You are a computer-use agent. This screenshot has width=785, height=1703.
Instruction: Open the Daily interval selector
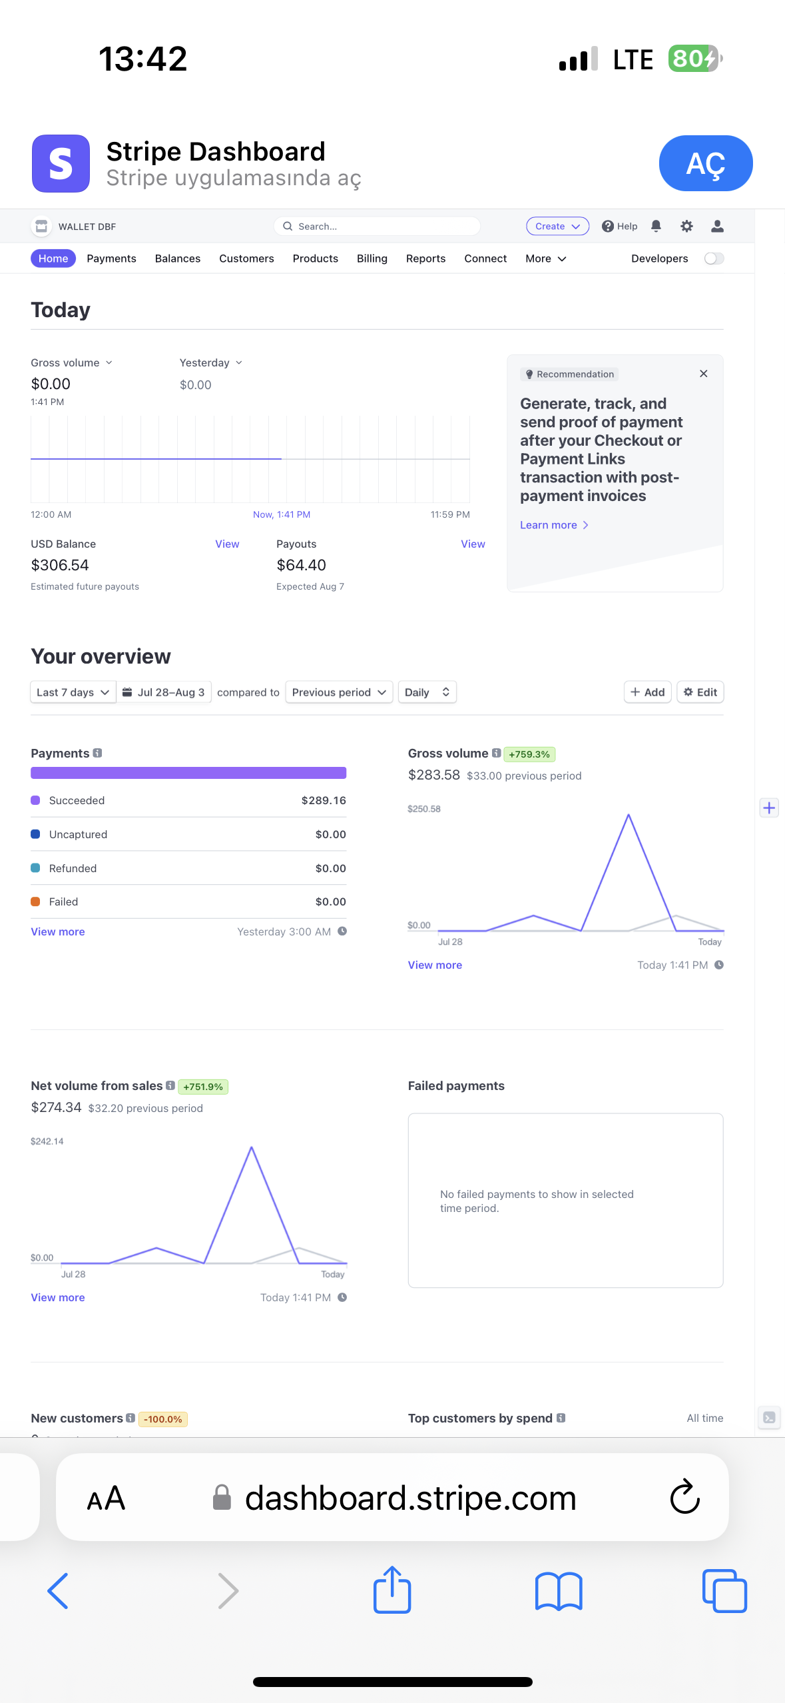pos(427,692)
